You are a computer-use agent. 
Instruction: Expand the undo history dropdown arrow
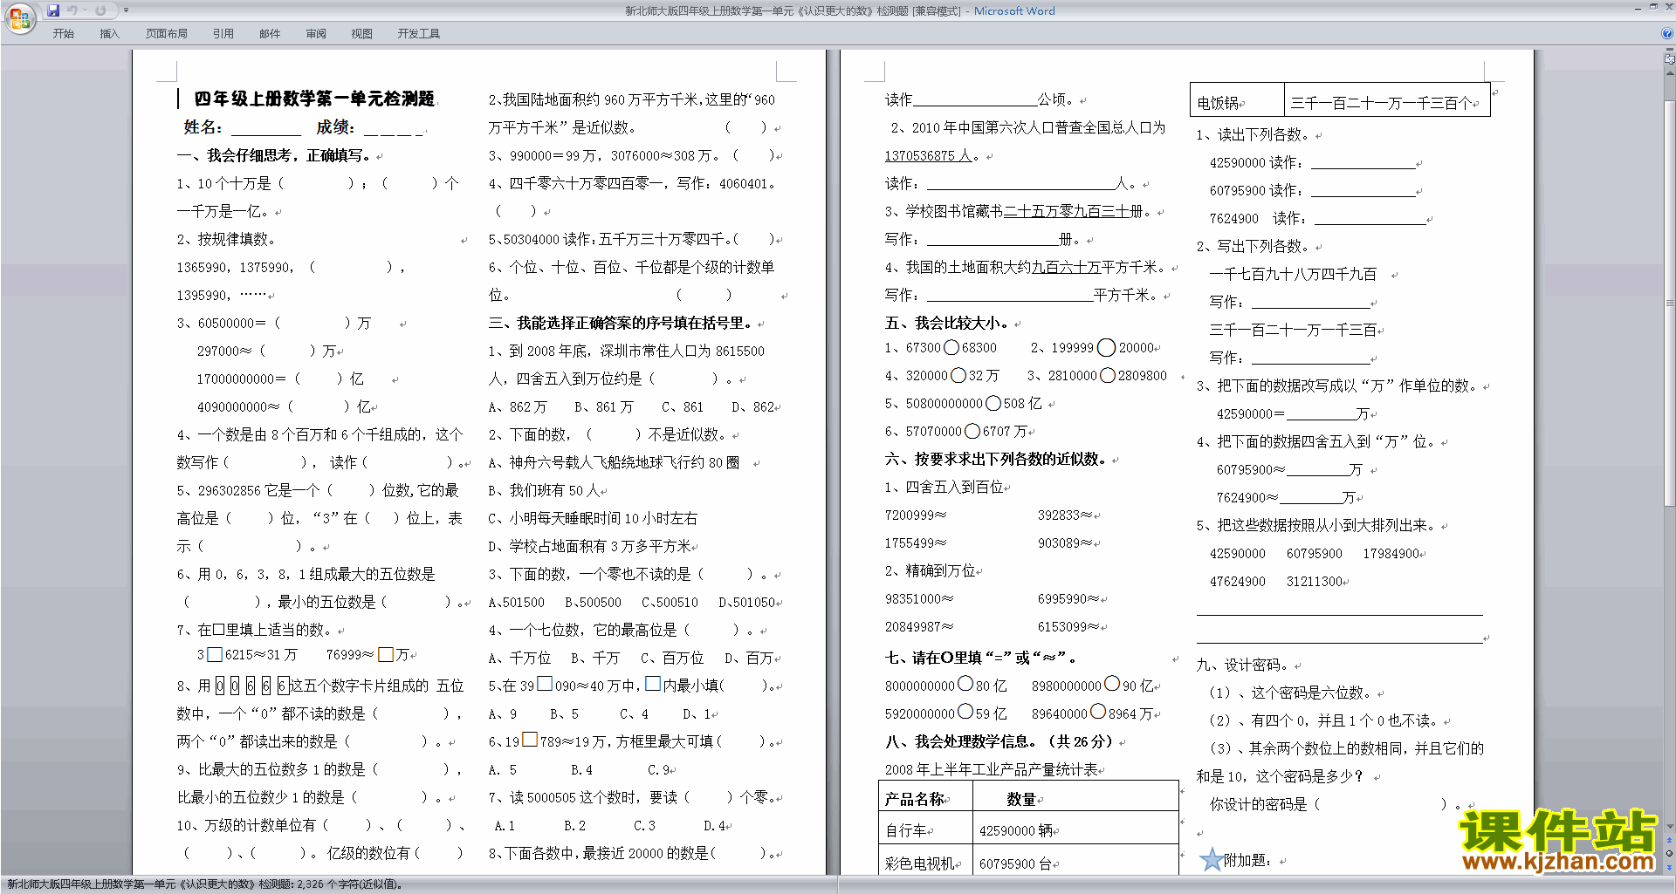point(85,10)
